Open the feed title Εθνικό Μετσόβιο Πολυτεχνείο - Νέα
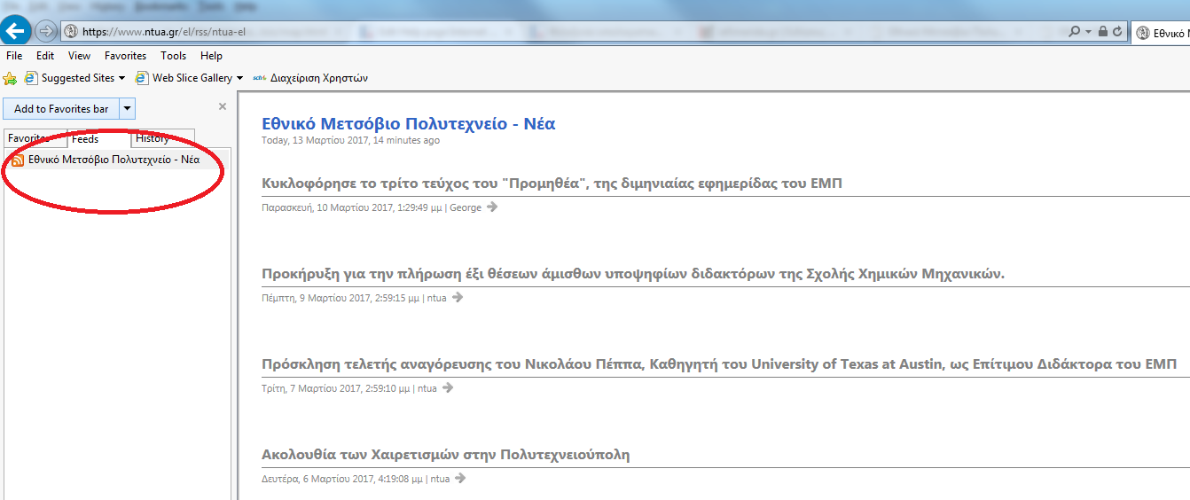This screenshot has width=1190, height=500. [x=409, y=124]
